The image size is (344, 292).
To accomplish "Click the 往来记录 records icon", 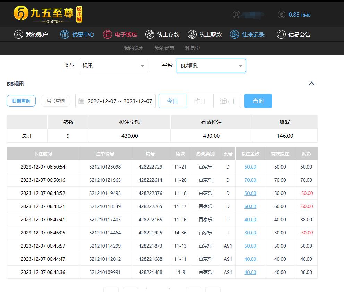I will pyautogui.click(x=235, y=34).
